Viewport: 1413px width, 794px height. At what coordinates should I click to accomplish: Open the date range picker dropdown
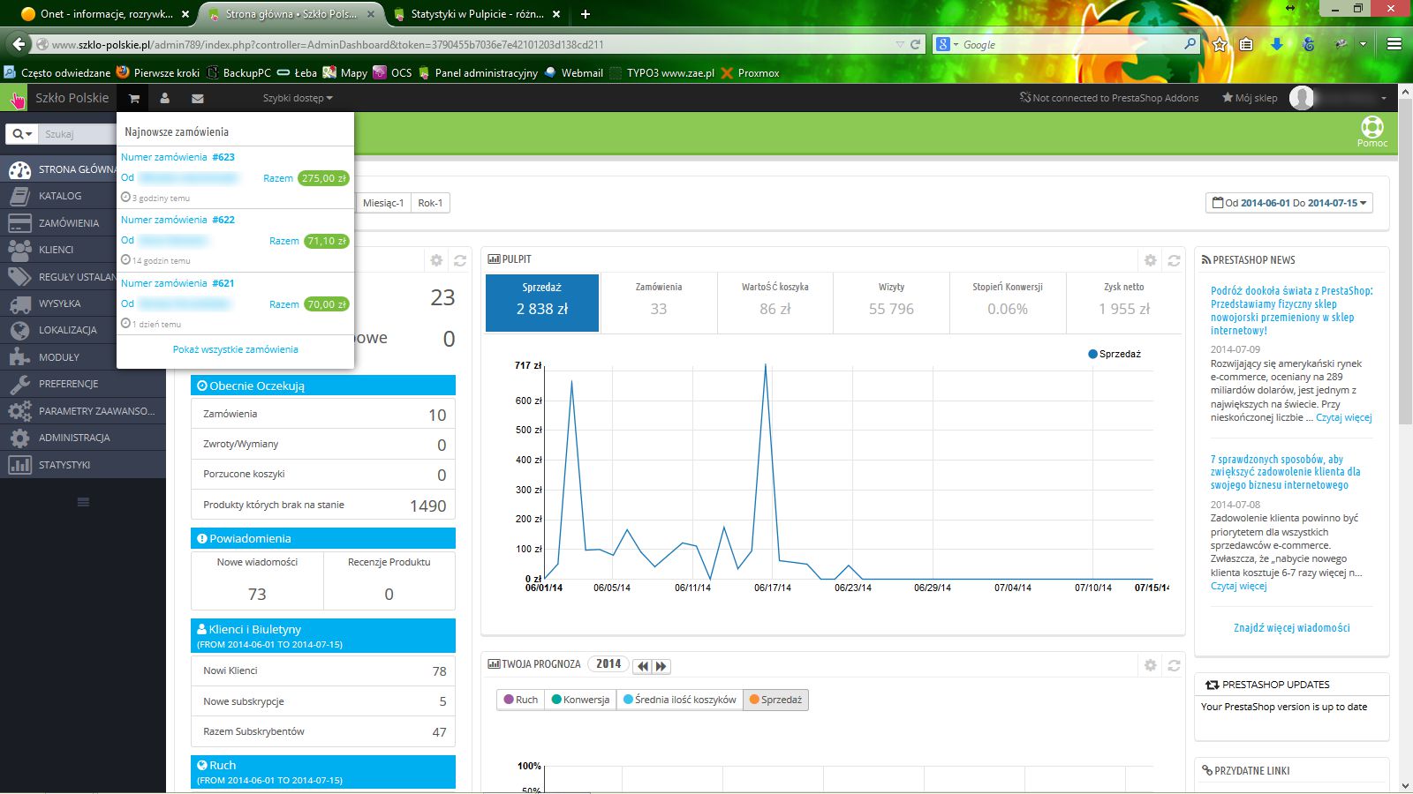(x=1289, y=203)
